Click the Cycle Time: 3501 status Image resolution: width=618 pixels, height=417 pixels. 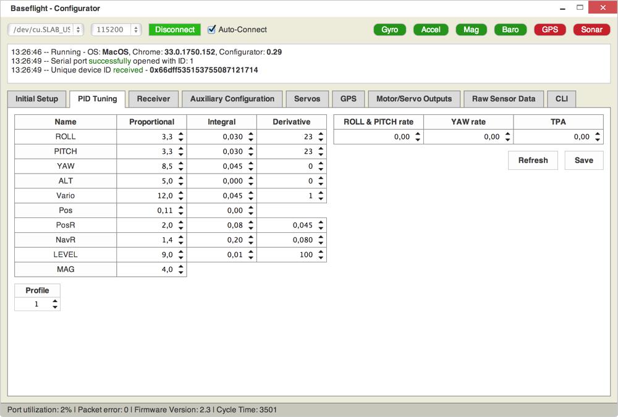(x=247, y=410)
